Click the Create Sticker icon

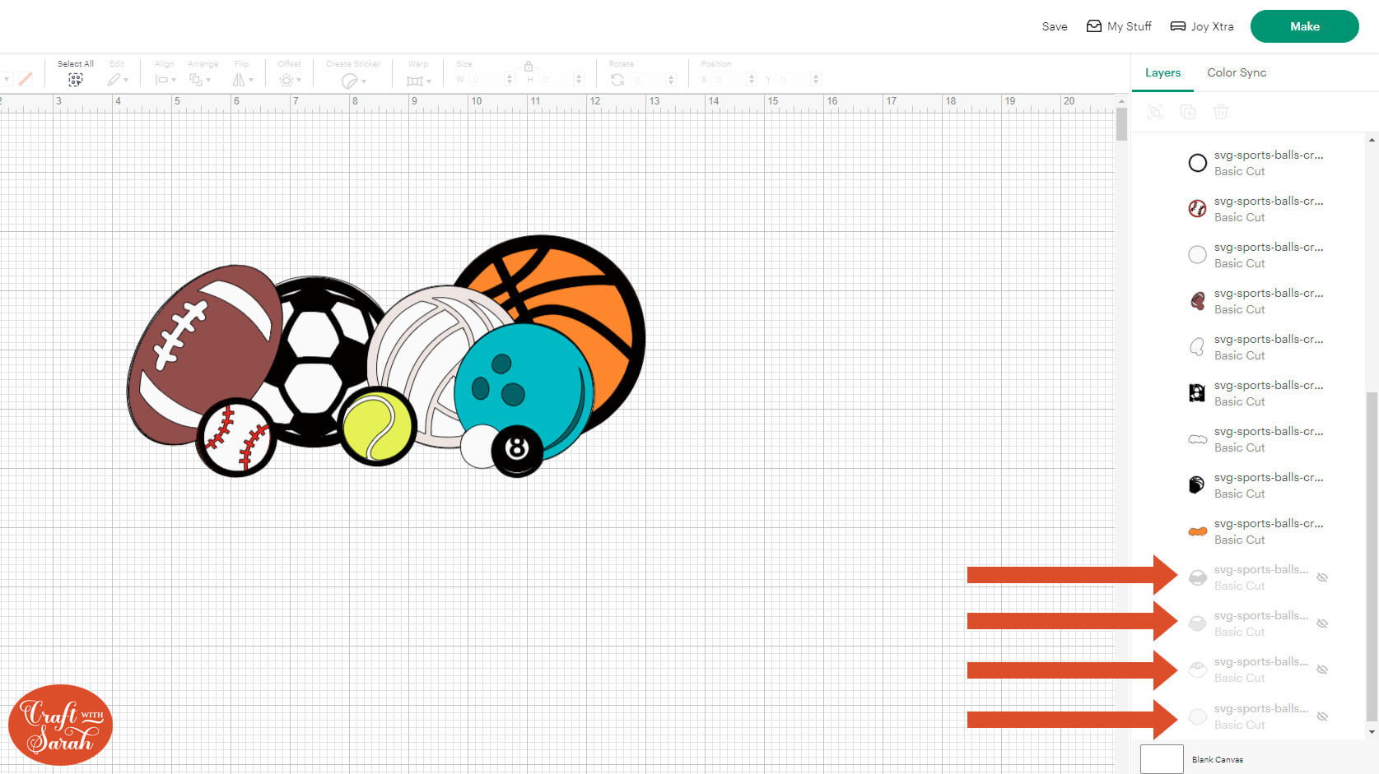349,81
